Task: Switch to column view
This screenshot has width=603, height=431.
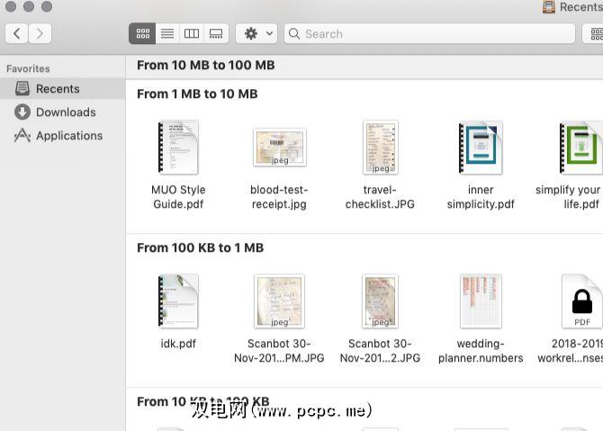Action: (191, 34)
